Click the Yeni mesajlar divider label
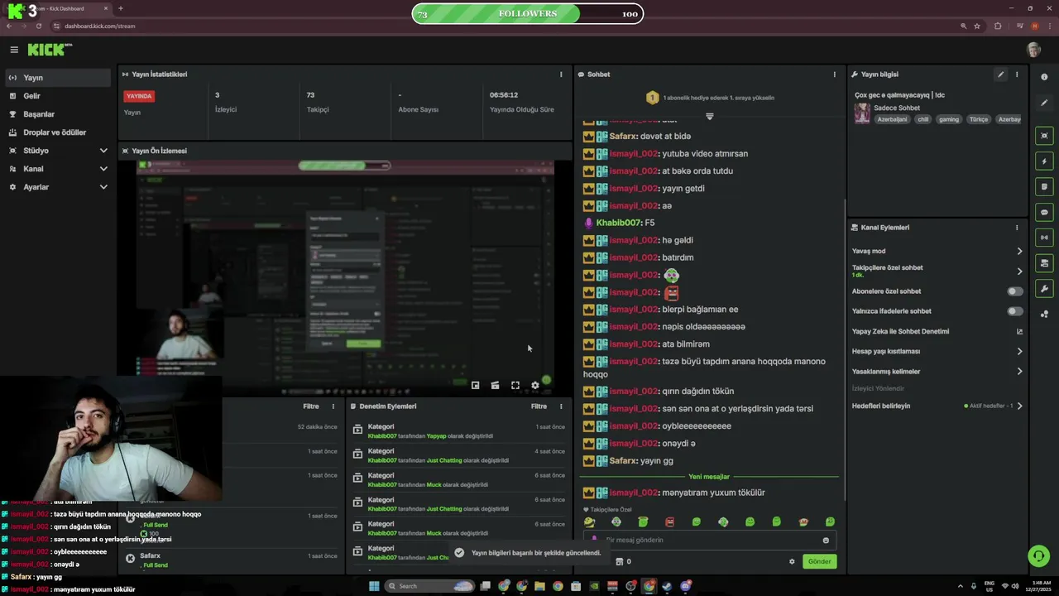Screen dimensions: 1059x596 tap(709, 477)
